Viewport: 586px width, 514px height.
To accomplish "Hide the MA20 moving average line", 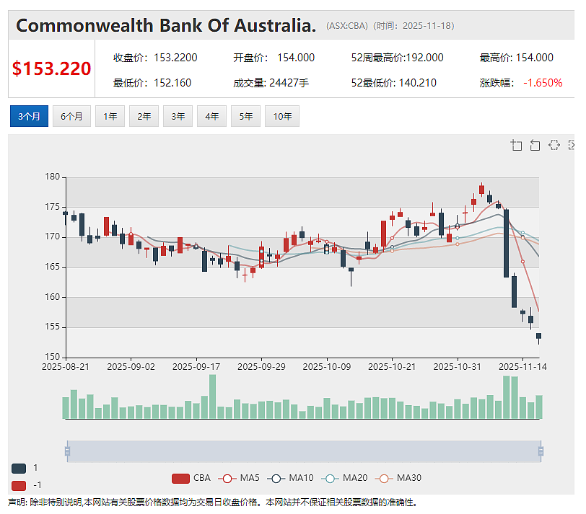I will point(344,478).
